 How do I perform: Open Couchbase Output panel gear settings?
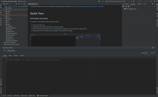coord(152,48)
